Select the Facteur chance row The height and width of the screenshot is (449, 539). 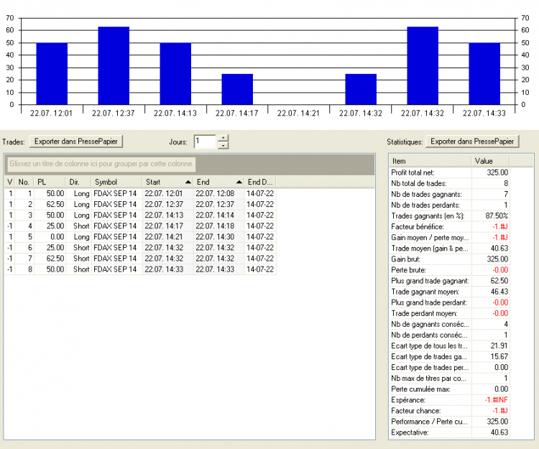point(449,410)
